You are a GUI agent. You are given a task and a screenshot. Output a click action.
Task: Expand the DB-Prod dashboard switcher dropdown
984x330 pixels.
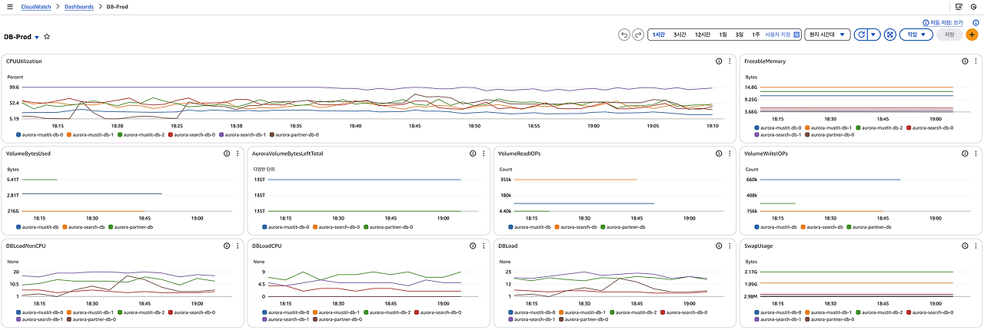[x=36, y=37]
